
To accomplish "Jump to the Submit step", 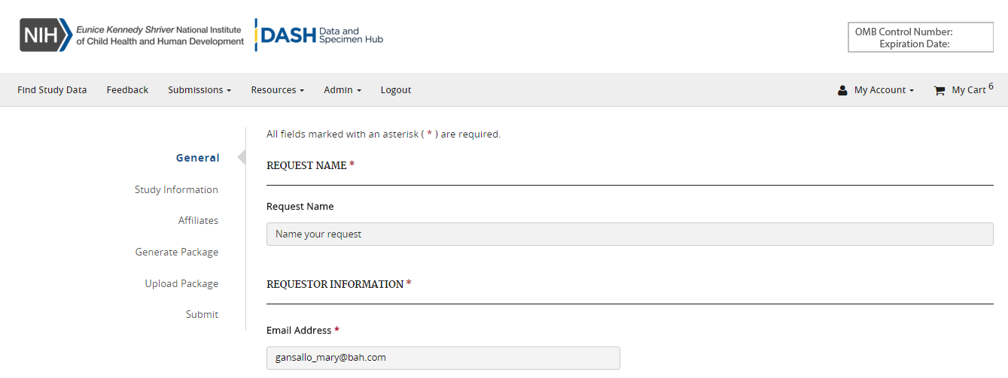I will pyautogui.click(x=202, y=315).
